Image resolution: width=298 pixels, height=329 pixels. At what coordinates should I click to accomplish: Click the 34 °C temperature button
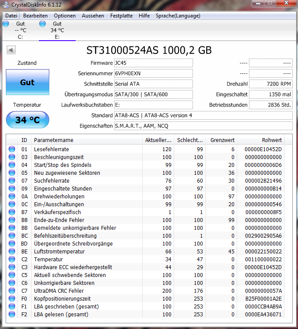pos(28,120)
